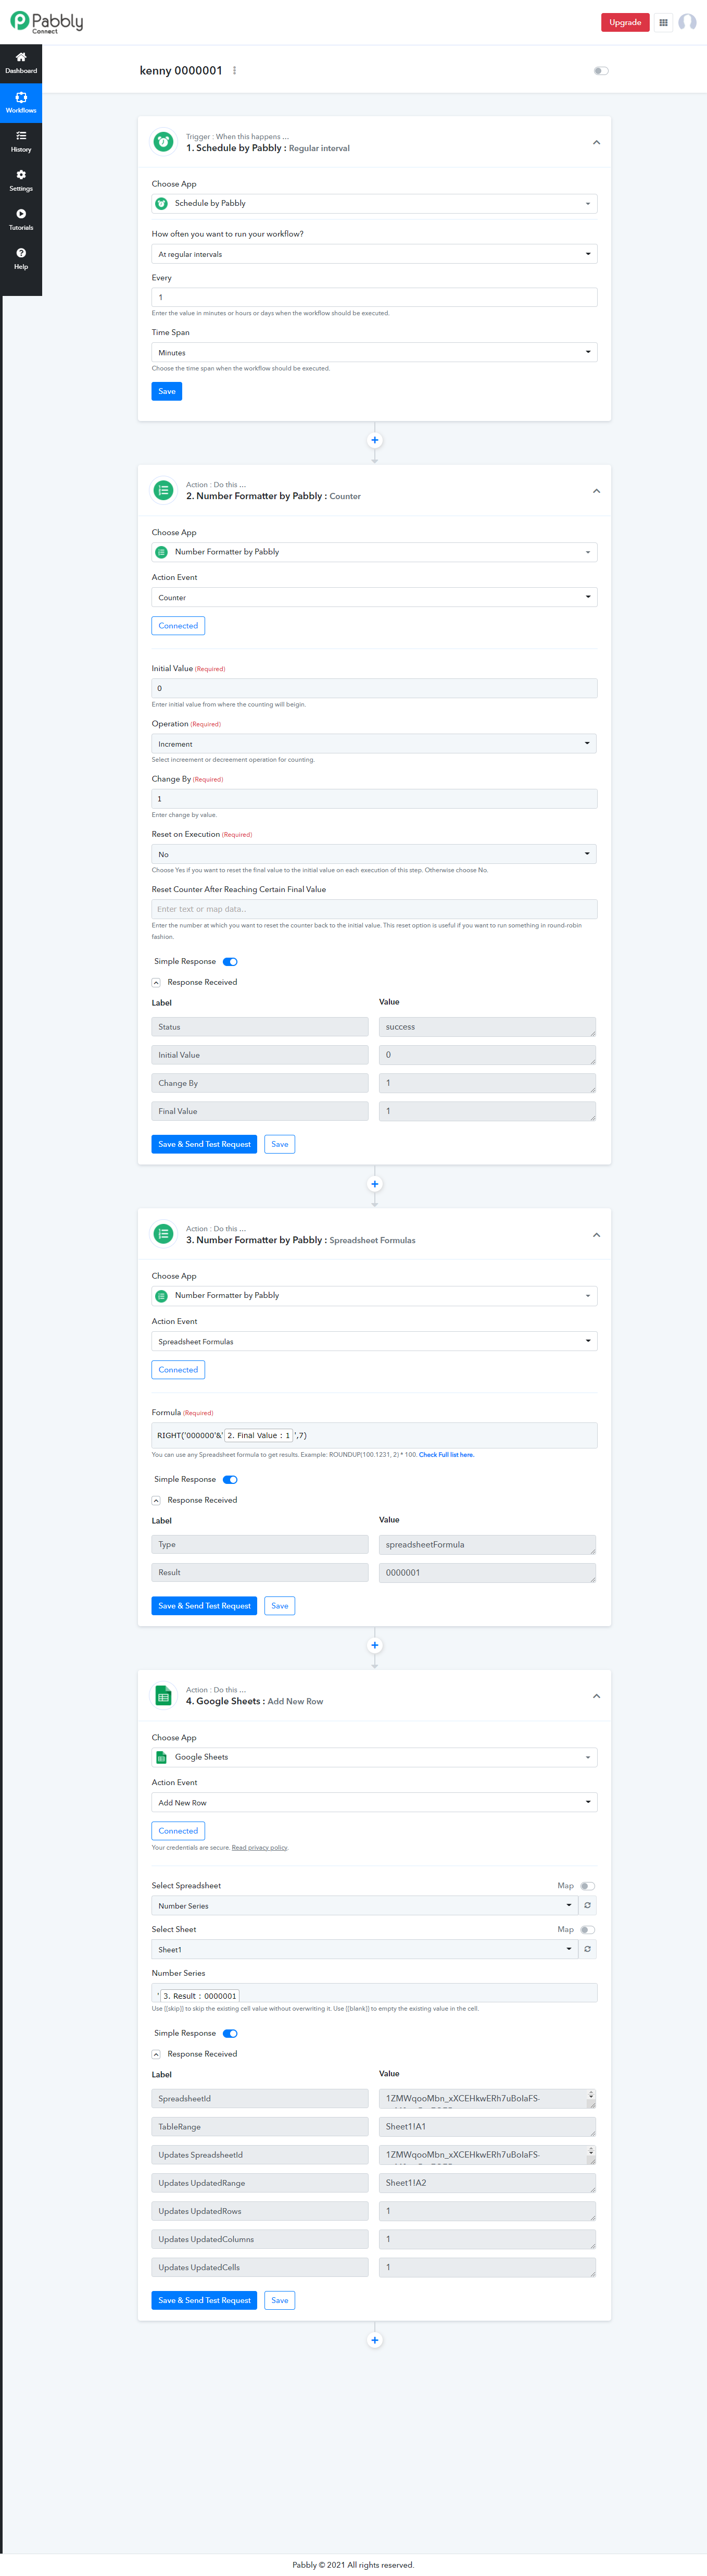The image size is (707, 2576).
Task: Click the 'success' Status value field
Action: point(487,1027)
